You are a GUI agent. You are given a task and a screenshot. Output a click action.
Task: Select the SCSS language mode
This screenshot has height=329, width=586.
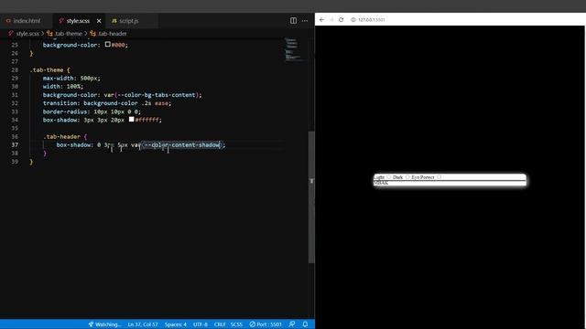click(236, 324)
